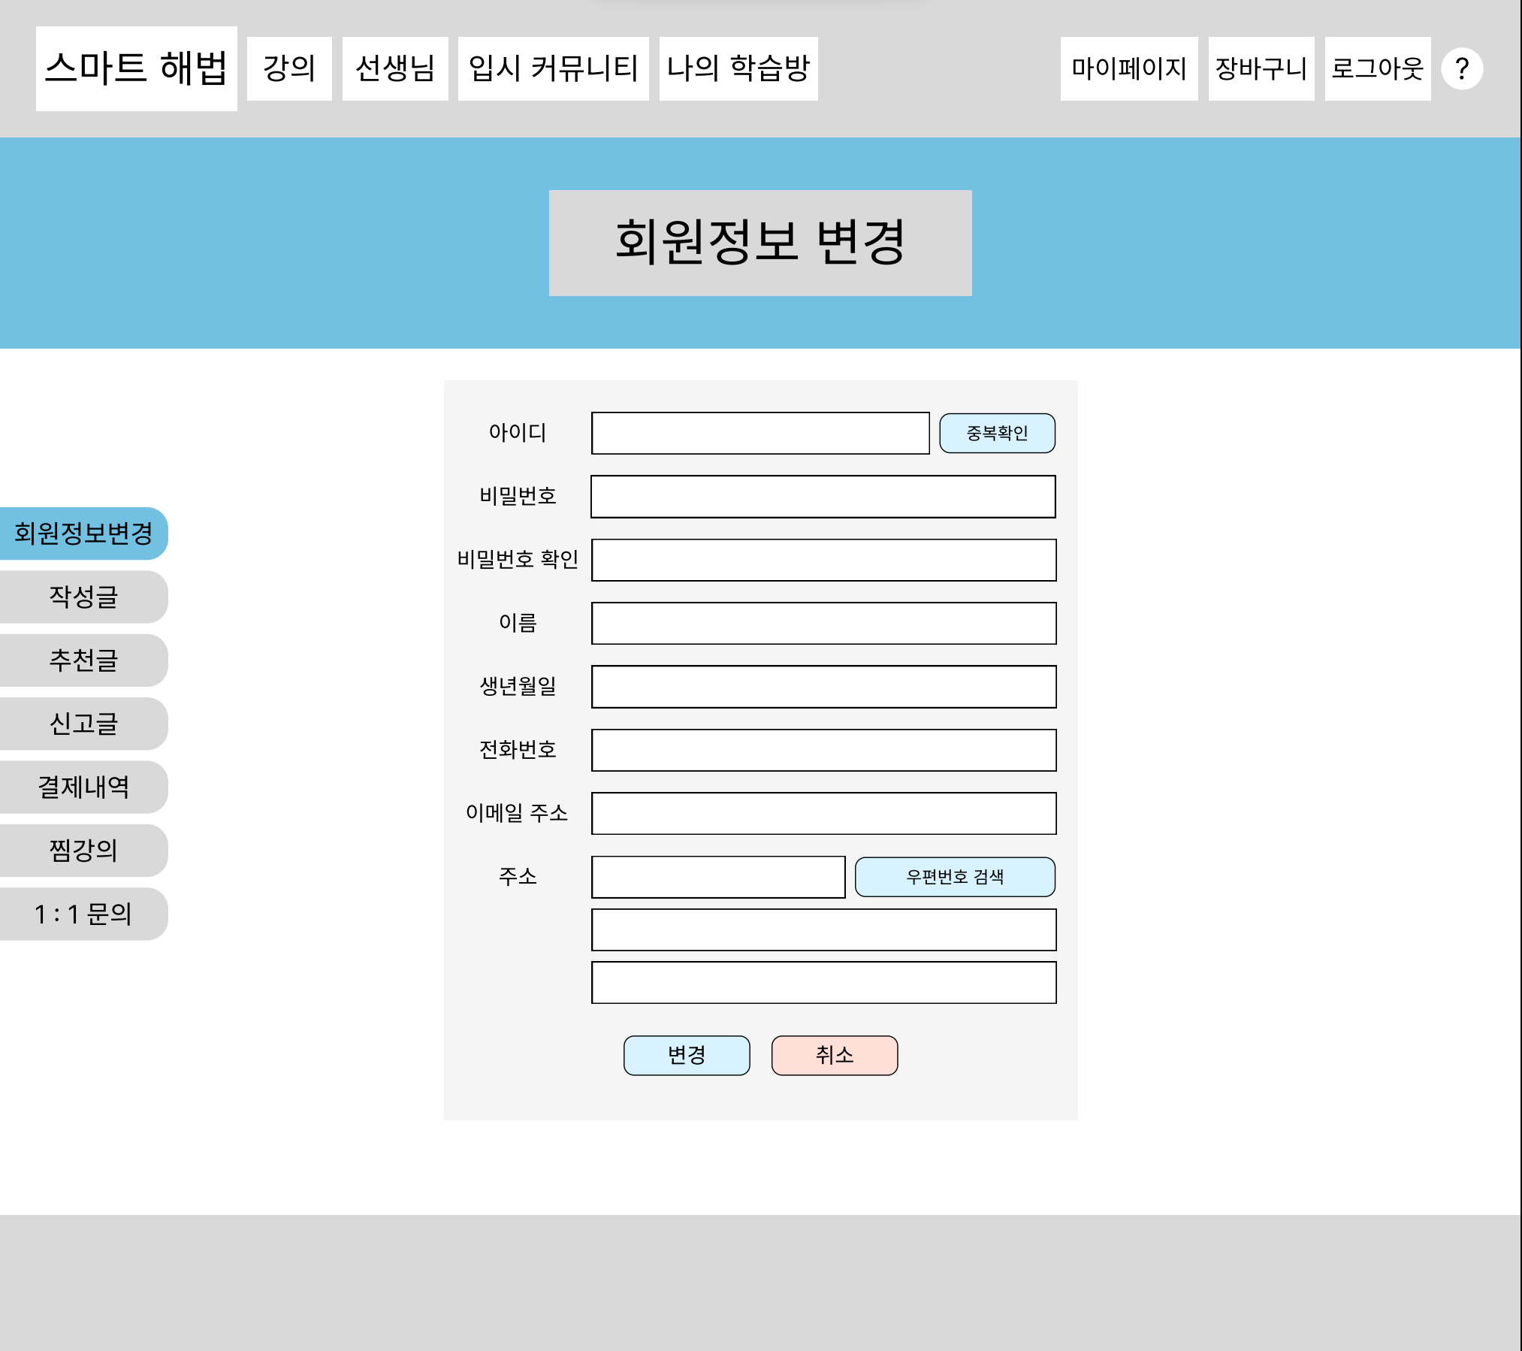Click the 스마트 해법 logo
This screenshot has width=1522, height=1351.
coord(136,68)
